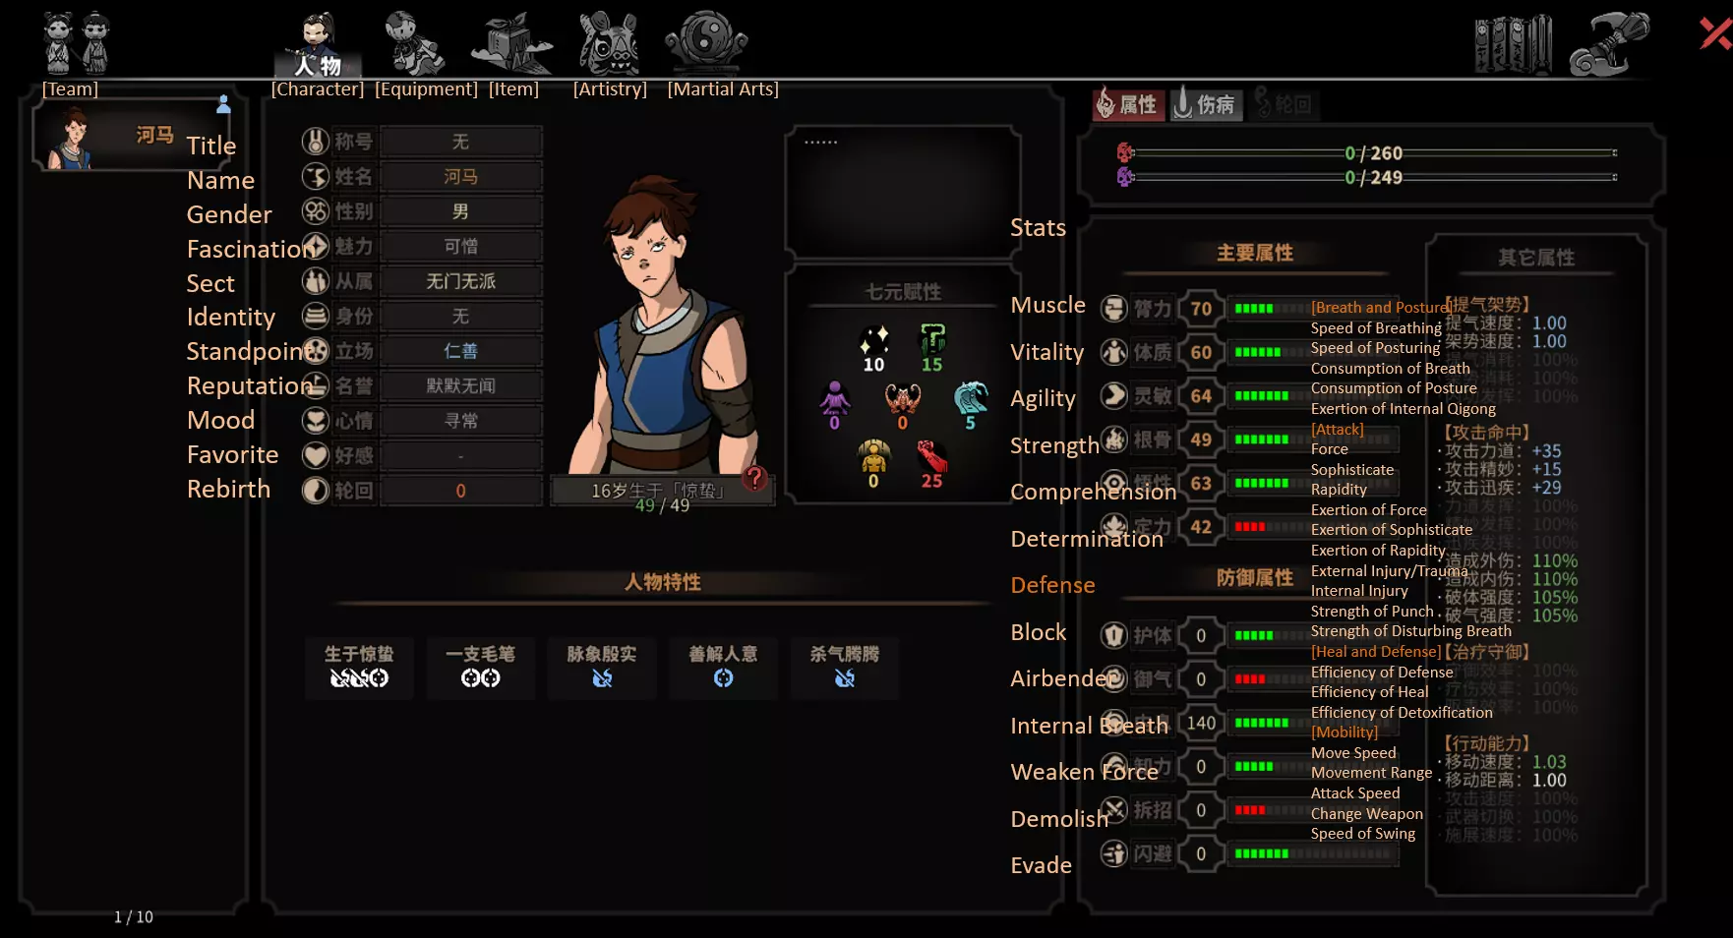Switch to the 属性 attributes tab
1733x938 pixels.
coord(1128,104)
